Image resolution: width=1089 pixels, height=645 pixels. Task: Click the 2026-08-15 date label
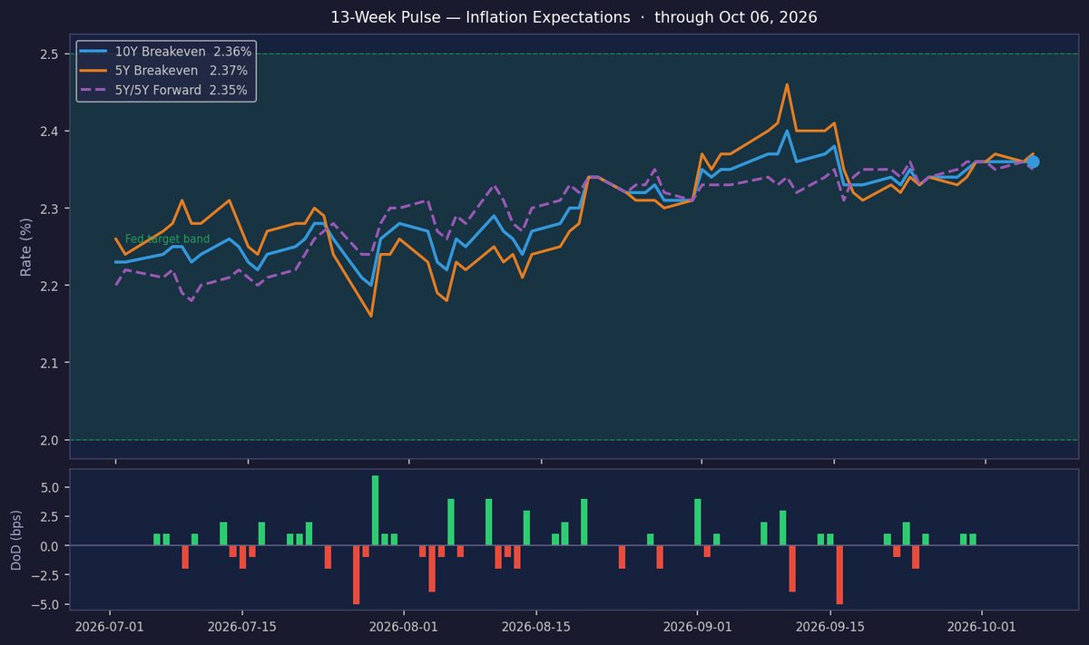point(537,626)
